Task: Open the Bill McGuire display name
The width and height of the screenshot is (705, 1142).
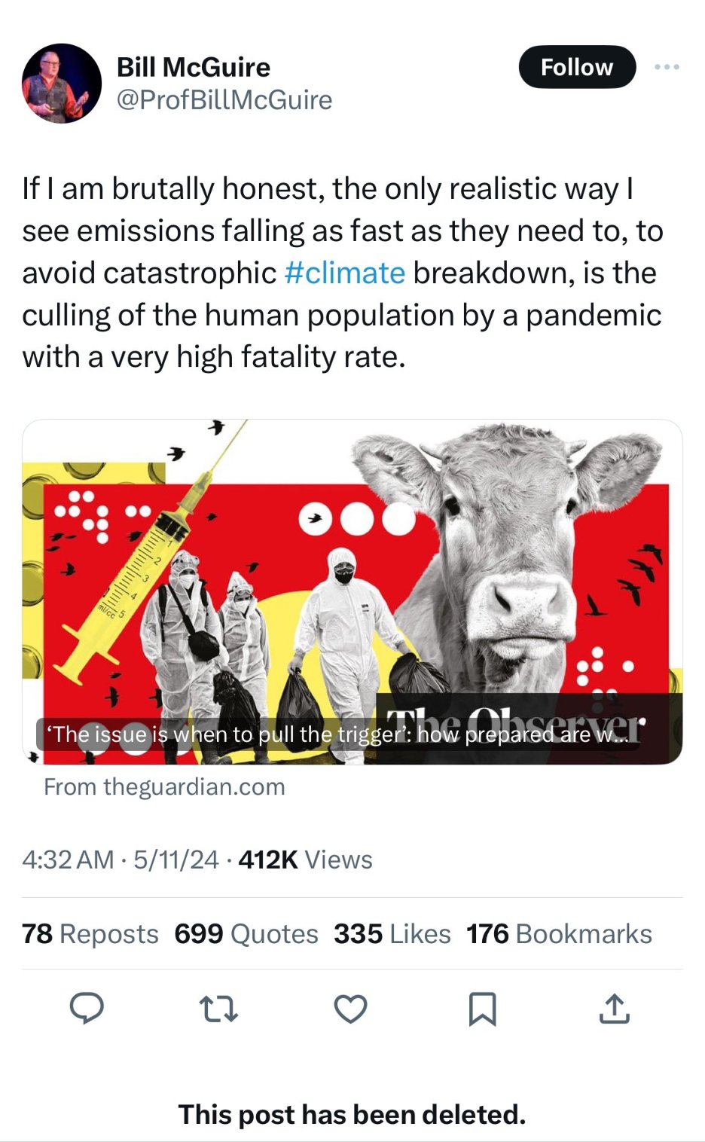Action: pyautogui.click(x=194, y=67)
